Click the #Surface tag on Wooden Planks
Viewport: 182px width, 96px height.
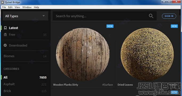point(107,85)
